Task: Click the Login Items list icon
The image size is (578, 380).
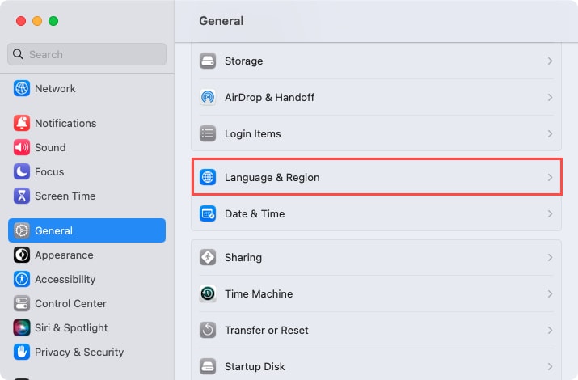Action: [208, 133]
